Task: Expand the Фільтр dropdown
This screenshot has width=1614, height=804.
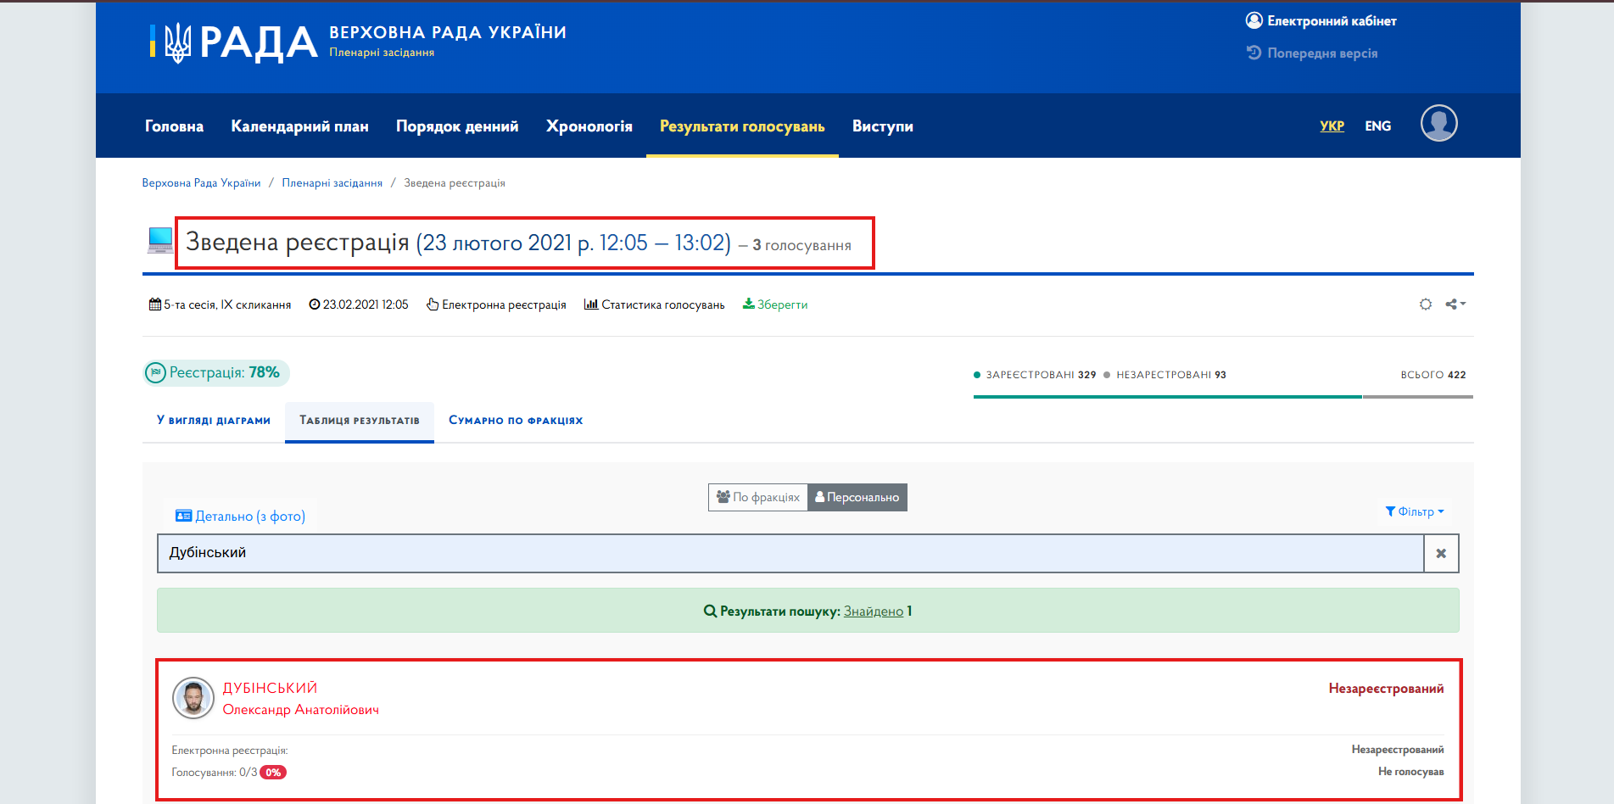Action: [1415, 511]
